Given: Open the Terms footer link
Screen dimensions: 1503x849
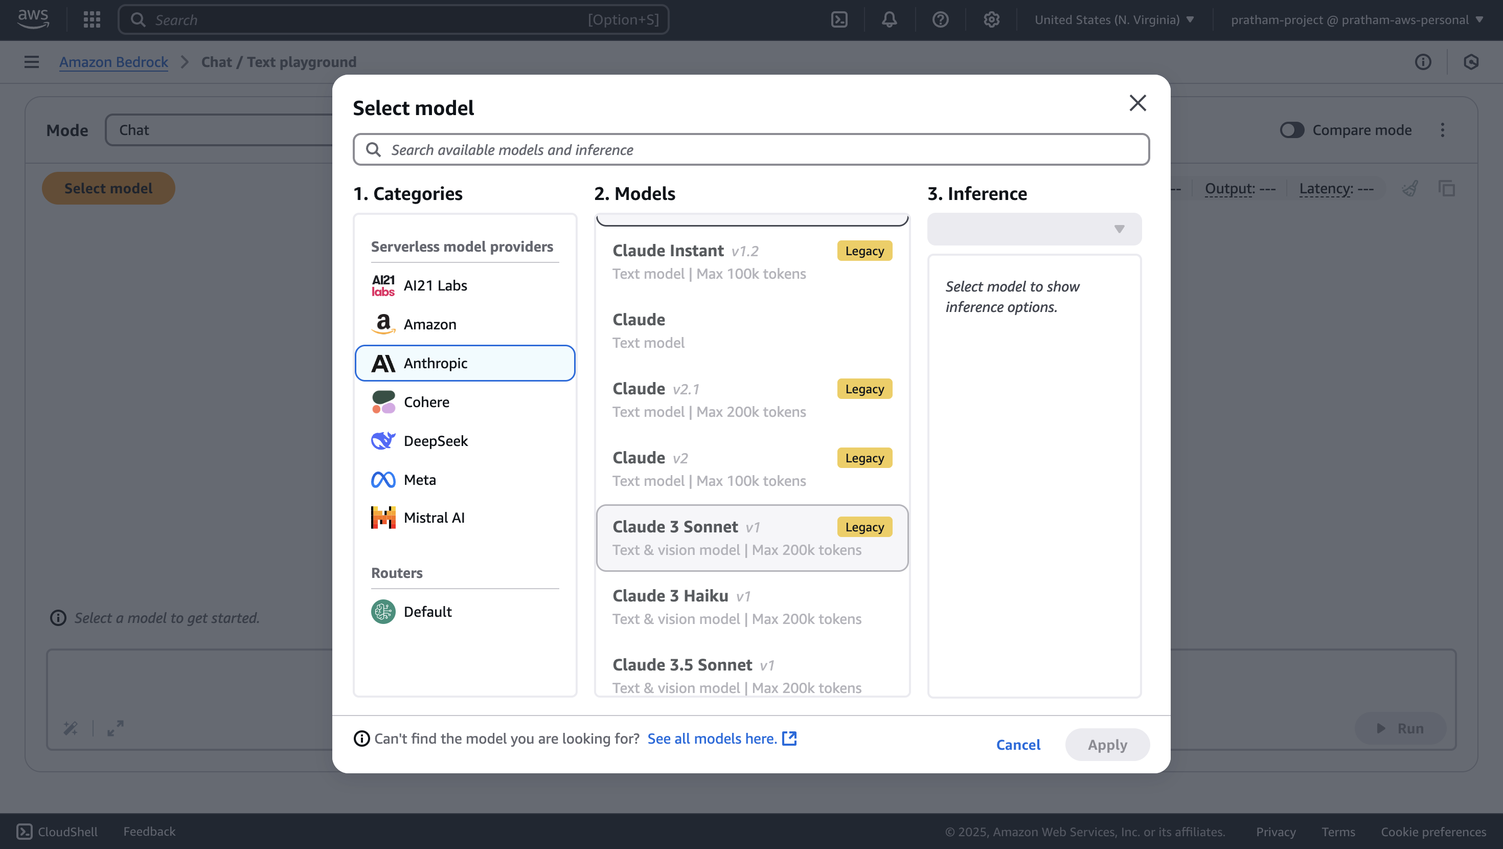Looking at the screenshot, I should [1338, 832].
